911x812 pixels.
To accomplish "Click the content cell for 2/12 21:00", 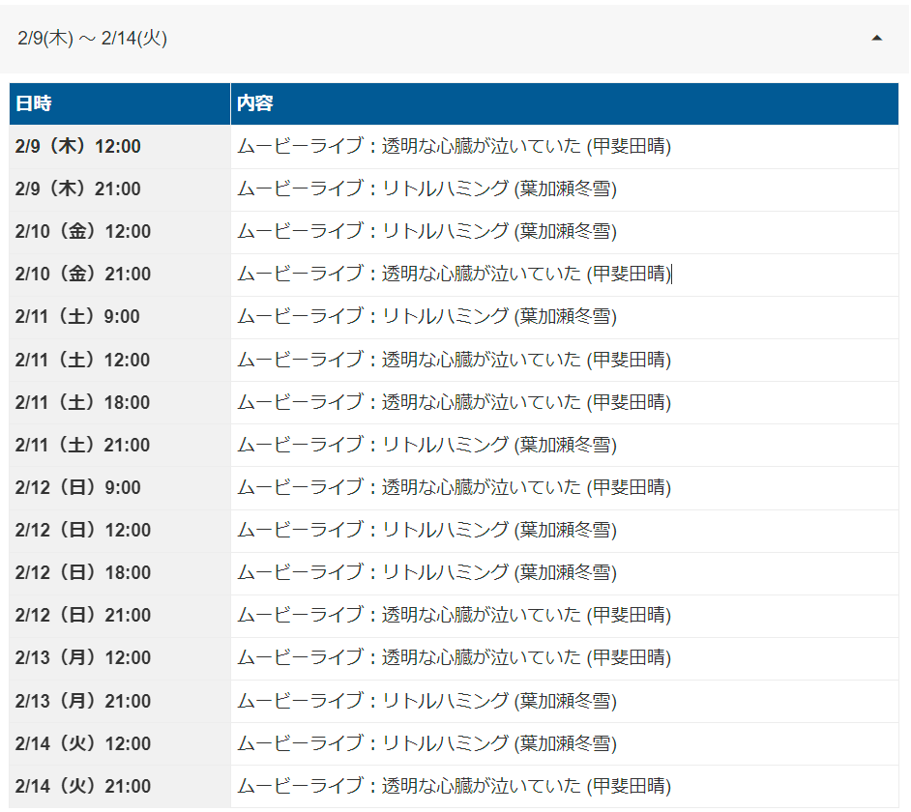I will pos(565,617).
